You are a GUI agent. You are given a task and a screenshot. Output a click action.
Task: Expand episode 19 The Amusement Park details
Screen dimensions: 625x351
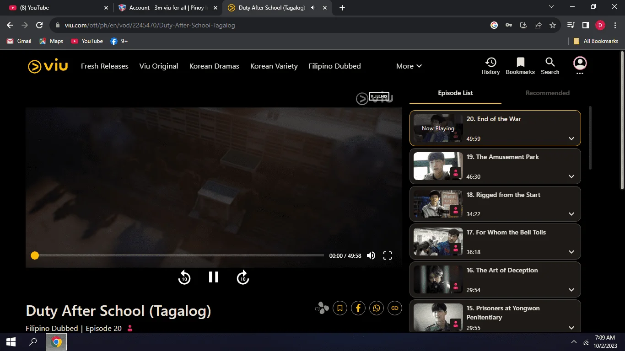click(x=571, y=176)
